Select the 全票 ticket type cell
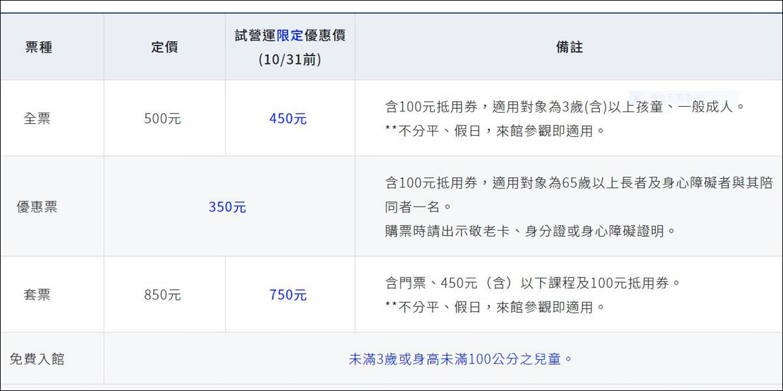This screenshot has width=783, height=391. [37, 119]
